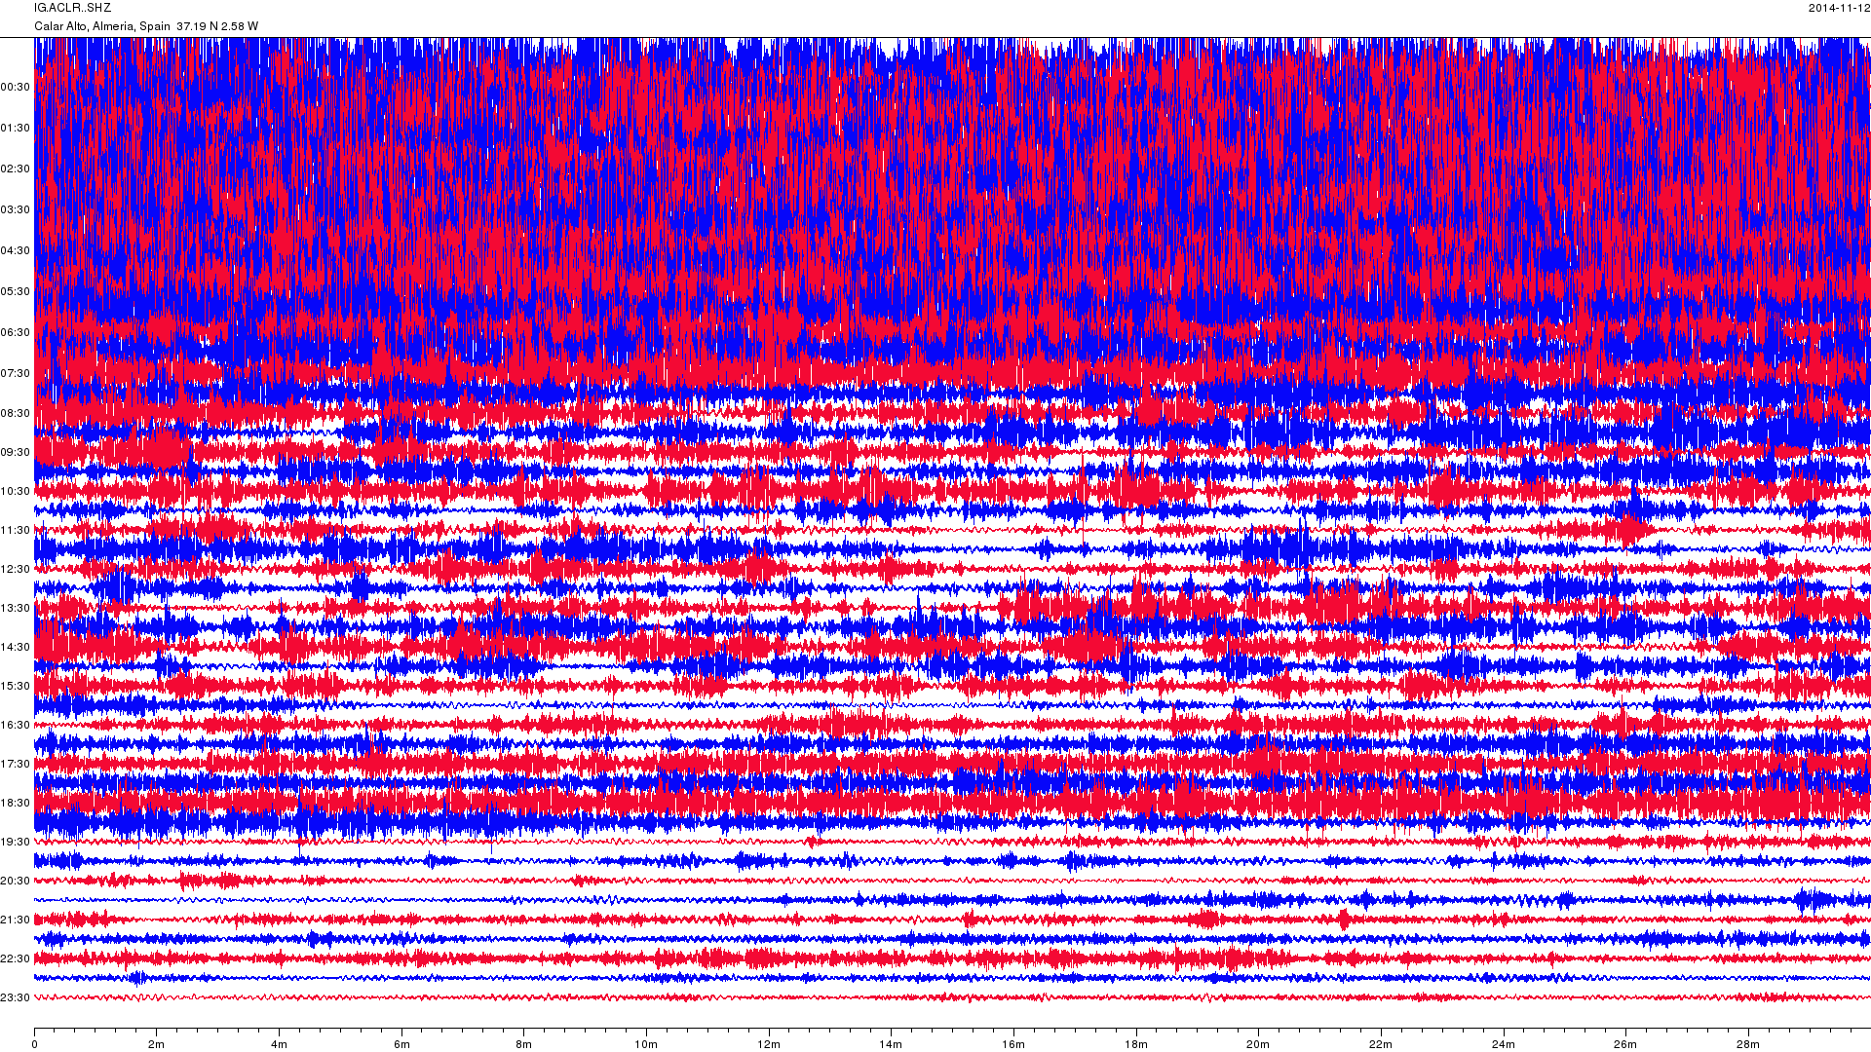Select the 01:30 time row label
Viewport: 1871px width, 1052px height.
[x=16, y=129]
